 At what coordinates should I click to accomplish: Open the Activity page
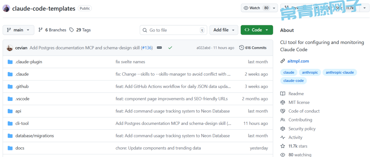[295, 137]
